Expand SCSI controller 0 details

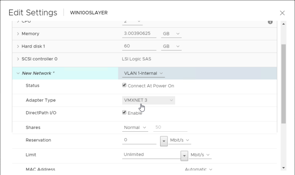[18, 59]
